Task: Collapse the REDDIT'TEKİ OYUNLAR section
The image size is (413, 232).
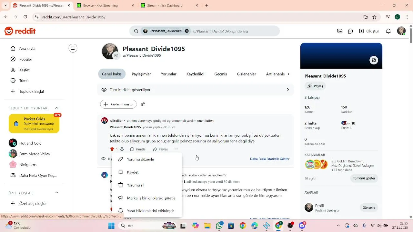Action: [x=57, y=108]
